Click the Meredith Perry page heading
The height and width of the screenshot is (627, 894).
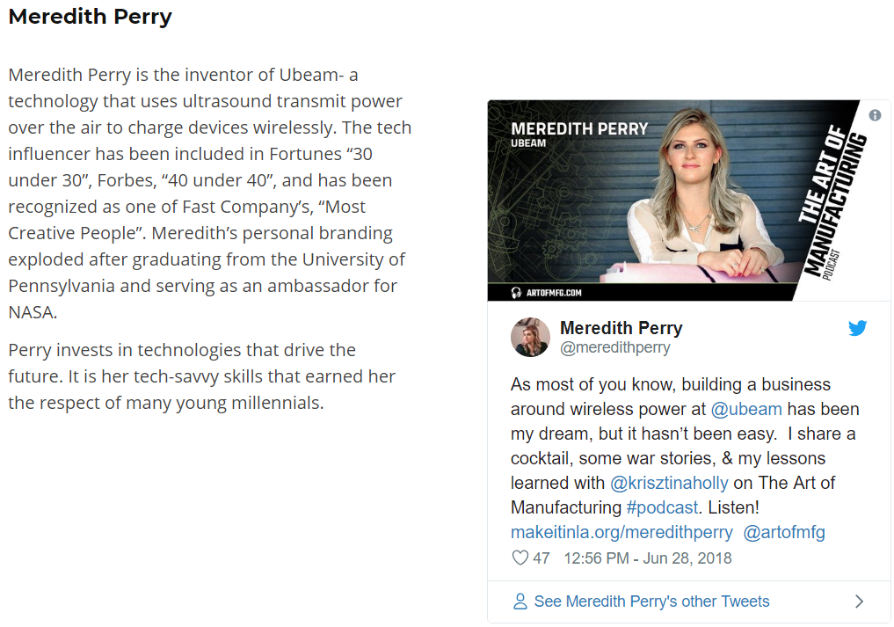point(90,17)
